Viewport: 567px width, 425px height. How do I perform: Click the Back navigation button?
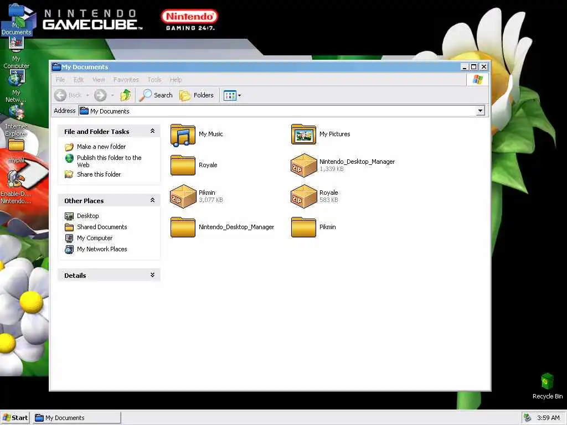pos(68,95)
